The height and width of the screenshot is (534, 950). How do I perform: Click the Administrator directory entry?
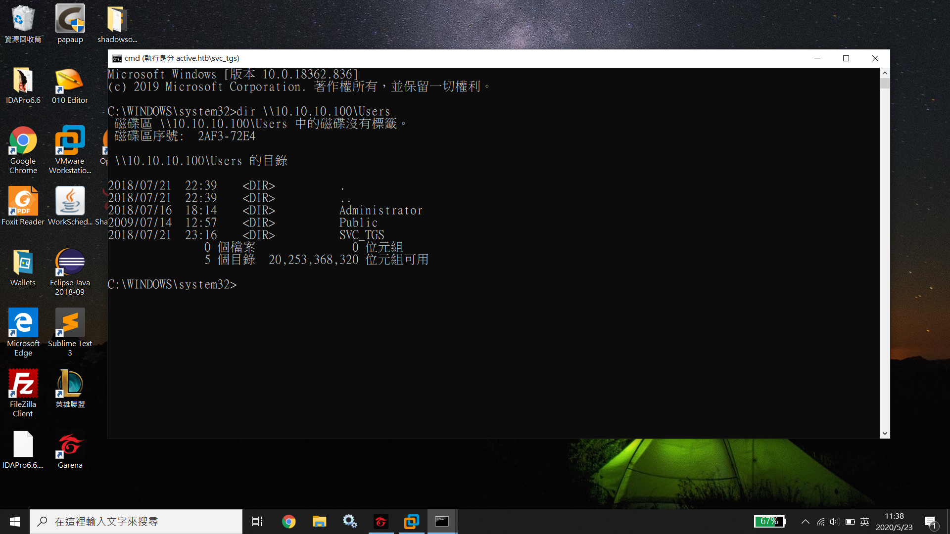[381, 210]
